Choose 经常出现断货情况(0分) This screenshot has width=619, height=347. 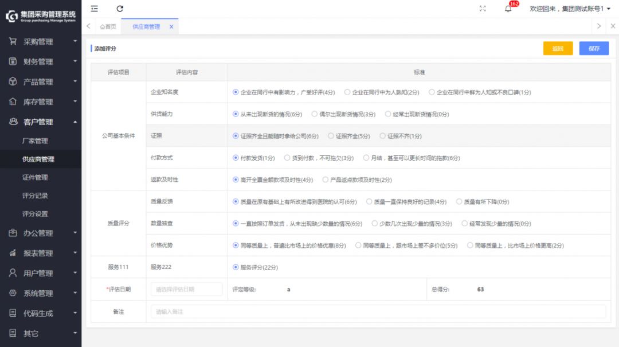coord(417,114)
